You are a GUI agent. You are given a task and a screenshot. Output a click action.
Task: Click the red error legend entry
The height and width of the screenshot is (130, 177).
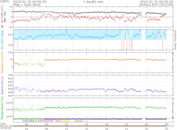pos(58,121)
